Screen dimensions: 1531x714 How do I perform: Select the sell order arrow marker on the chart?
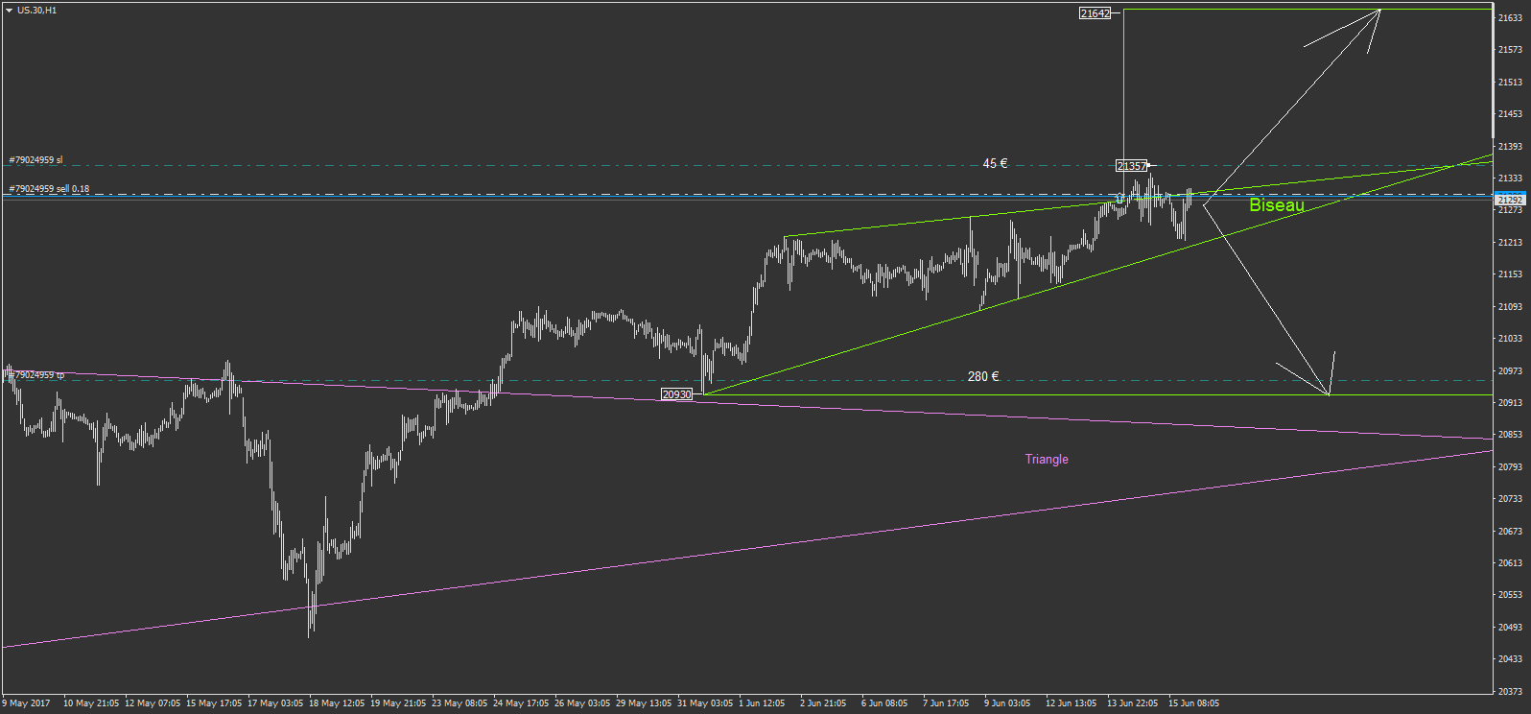tap(1119, 198)
